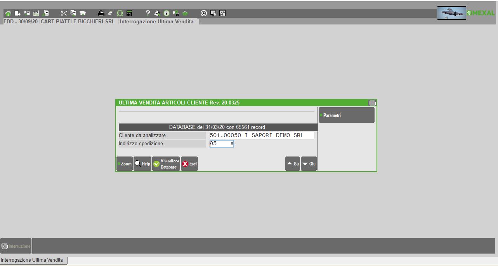This screenshot has width=498, height=266.
Task: Click the green shopping basket icon
Action: [185, 13]
